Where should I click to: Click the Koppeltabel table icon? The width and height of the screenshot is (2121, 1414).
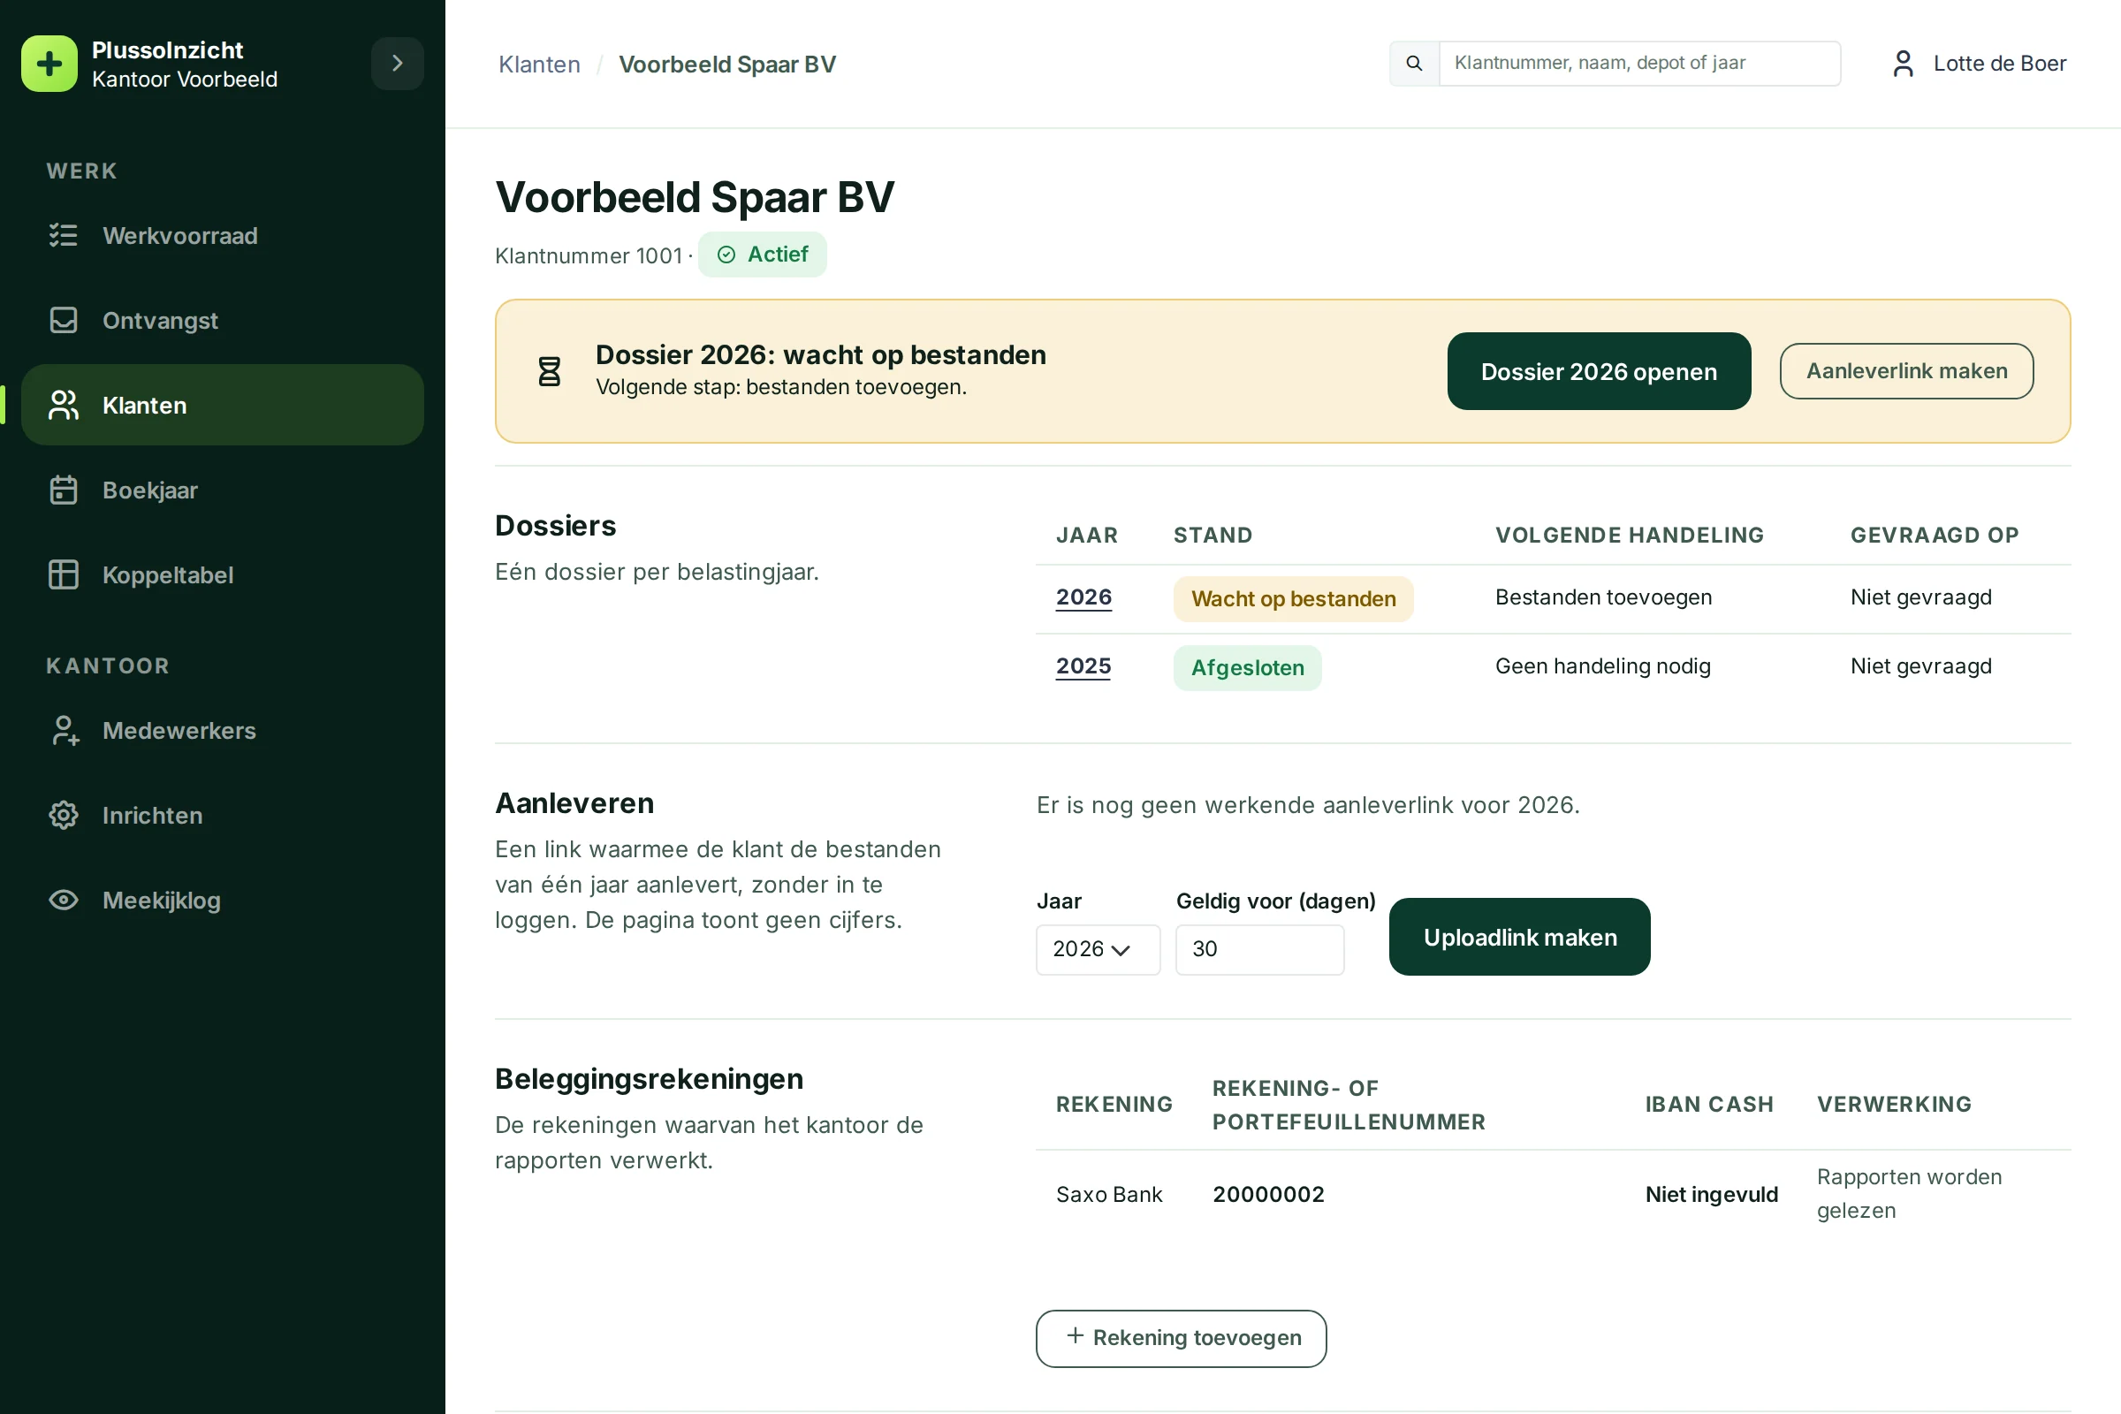[63, 574]
